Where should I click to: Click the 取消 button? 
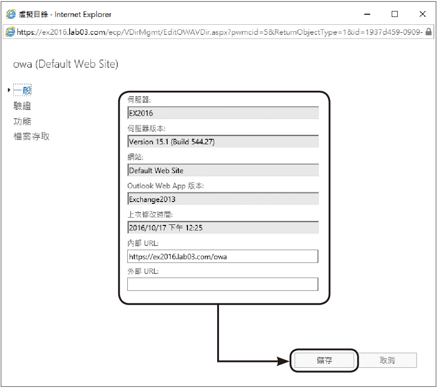coord(387,361)
